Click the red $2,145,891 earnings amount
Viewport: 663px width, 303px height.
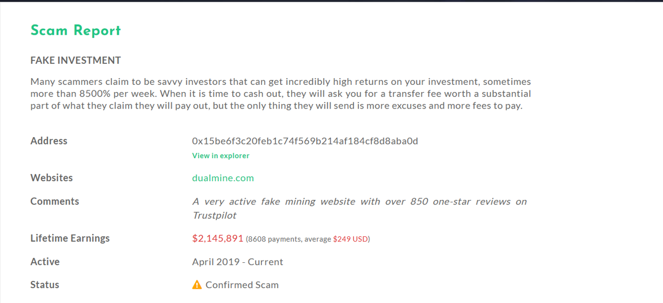(218, 239)
